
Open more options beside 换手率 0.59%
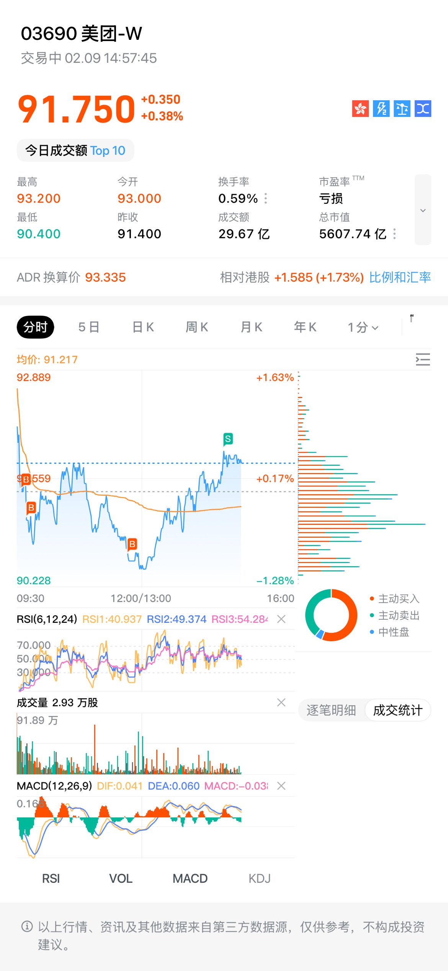click(x=266, y=198)
